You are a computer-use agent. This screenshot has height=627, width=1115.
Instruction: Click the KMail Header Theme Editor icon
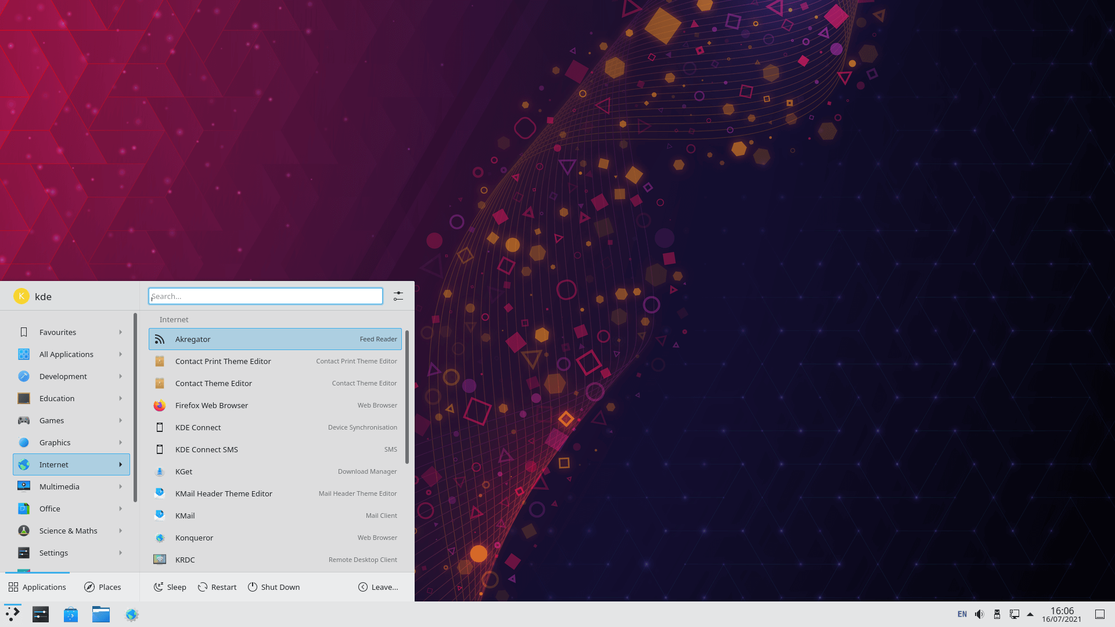[x=160, y=493]
